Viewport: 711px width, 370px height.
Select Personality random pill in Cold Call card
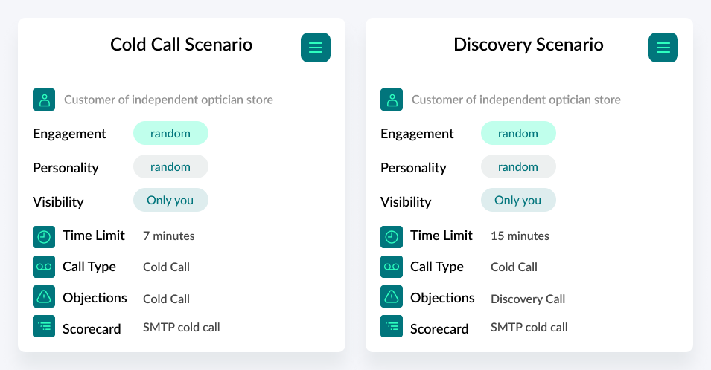[x=170, y=166]
